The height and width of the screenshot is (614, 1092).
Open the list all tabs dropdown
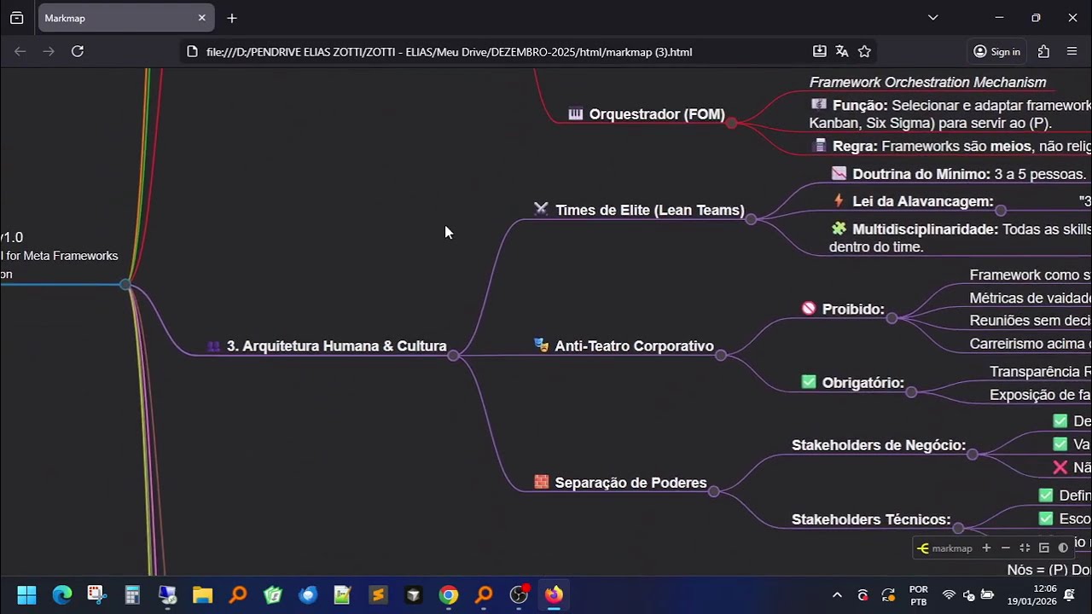point(933,18)
